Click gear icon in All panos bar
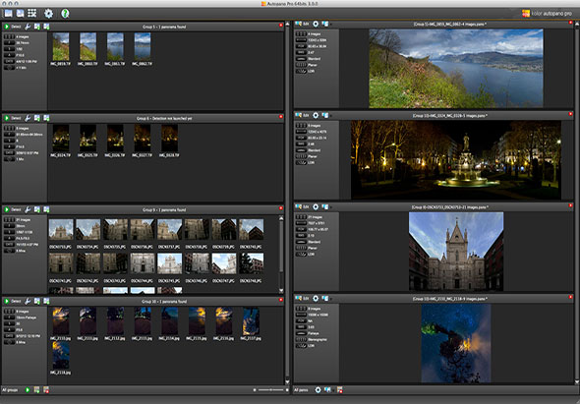The image size is (580, 404). tap(318, 390)
